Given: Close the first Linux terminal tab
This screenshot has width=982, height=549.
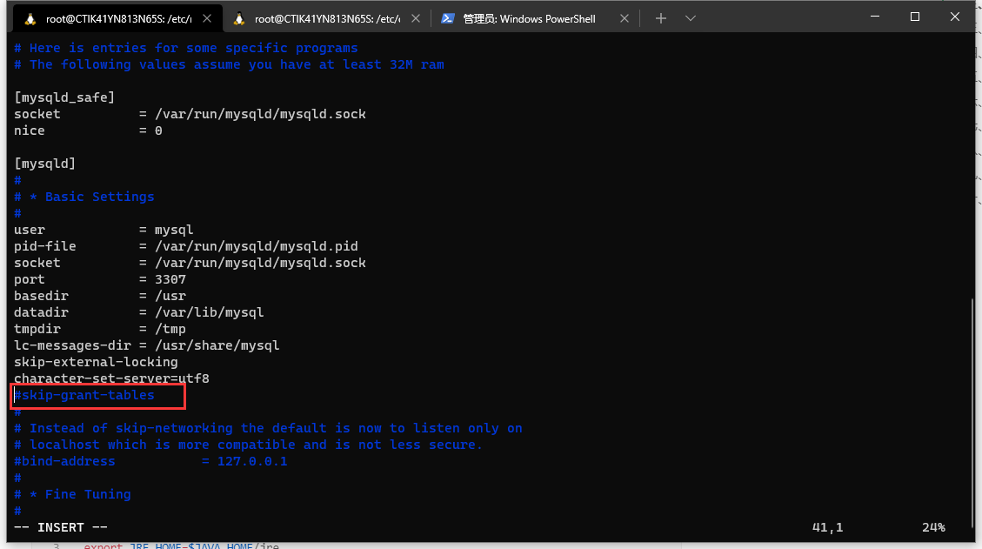Looking at the screenshot, I should pyautogui.click(x=207, y=19).
